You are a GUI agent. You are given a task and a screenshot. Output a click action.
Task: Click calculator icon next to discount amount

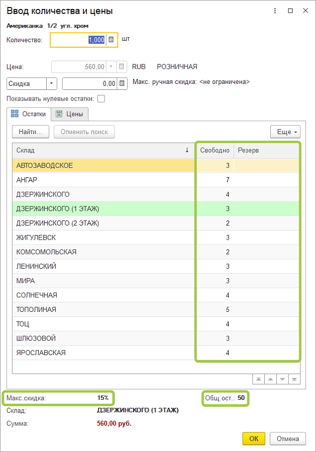[122, 84]
